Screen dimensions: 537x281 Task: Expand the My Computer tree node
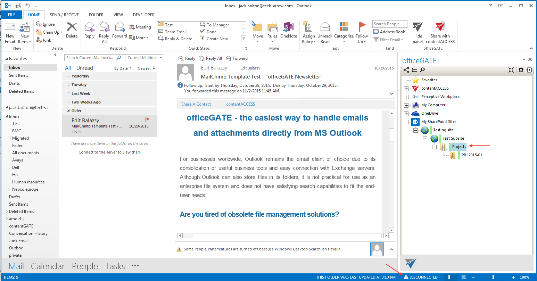(406, 105)
